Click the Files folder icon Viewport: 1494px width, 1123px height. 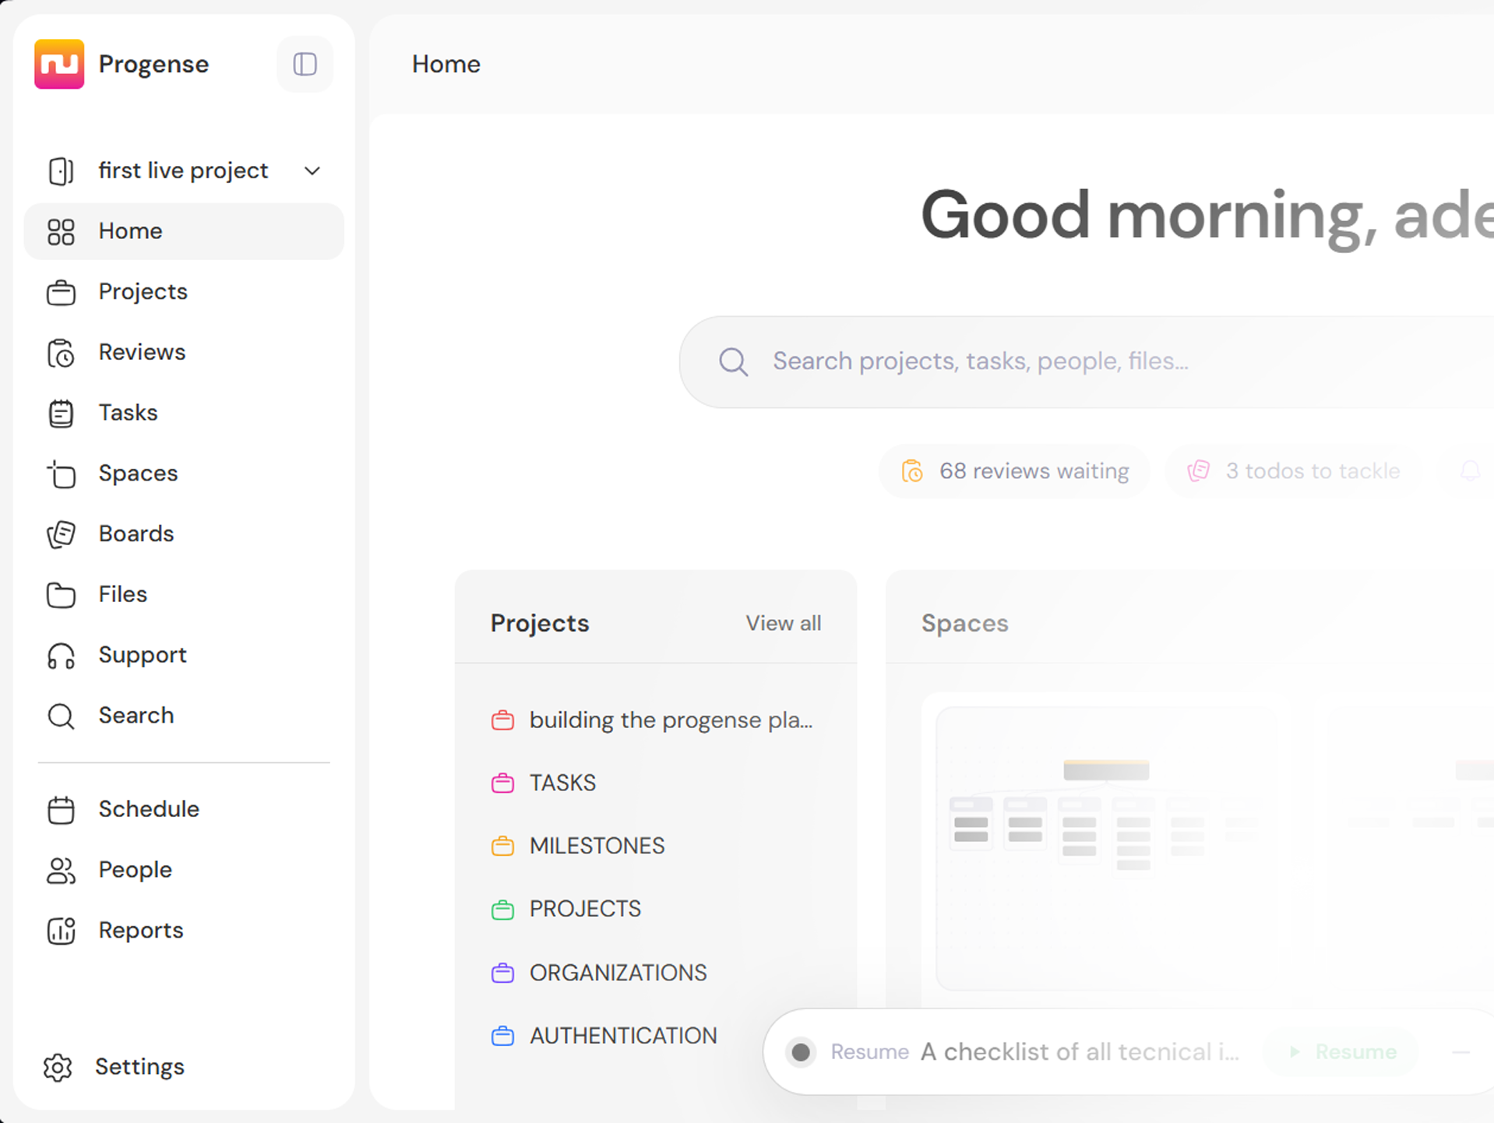coord(61,595)
